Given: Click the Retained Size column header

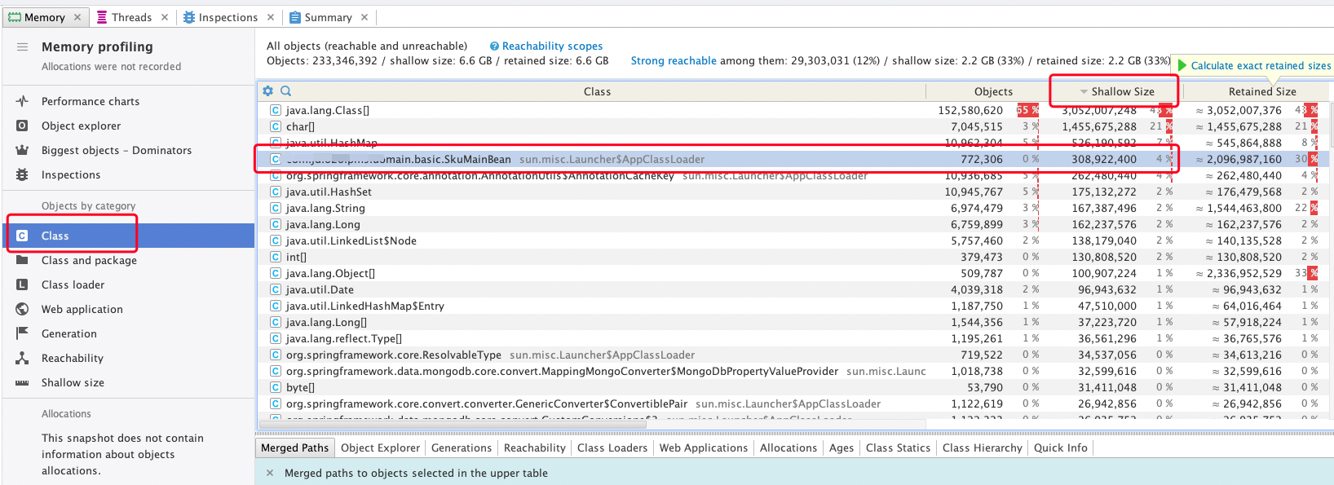Looking at the screenshot, I should (x=1261, y=92).
